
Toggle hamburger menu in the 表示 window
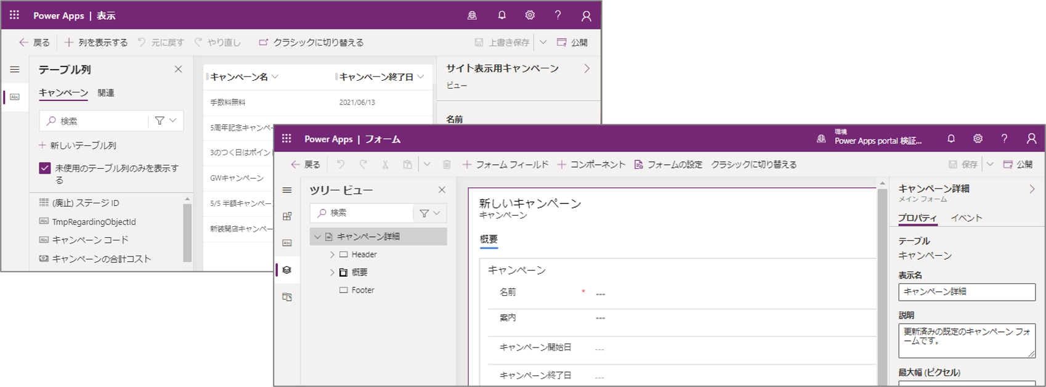tap(15, 70)
